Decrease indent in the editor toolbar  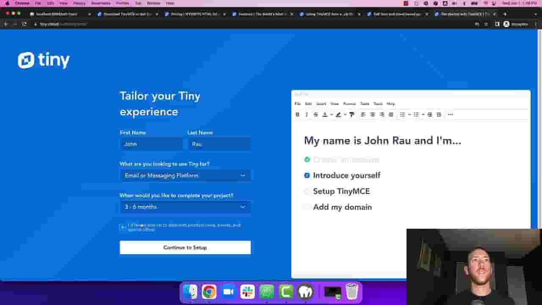point(429,114)
